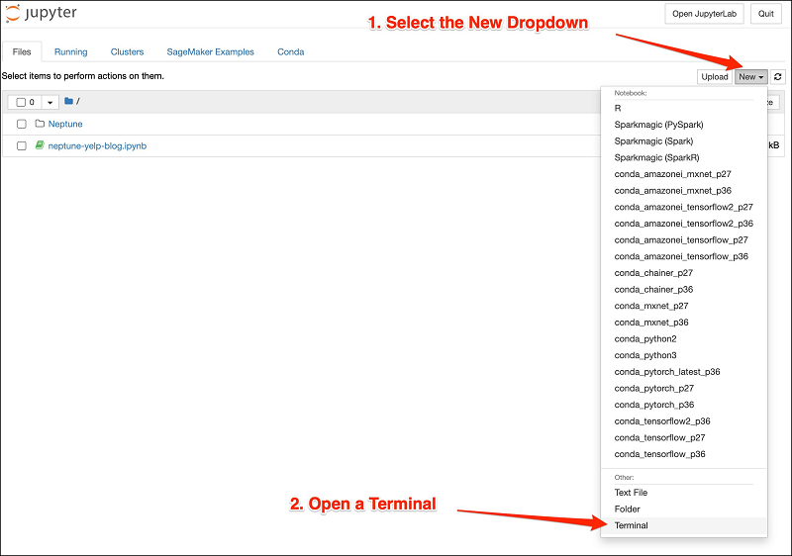This screenshot has width=792, height=556.
Task: Open the selection dropdown arrow next to 0
Action: point(50,103)
